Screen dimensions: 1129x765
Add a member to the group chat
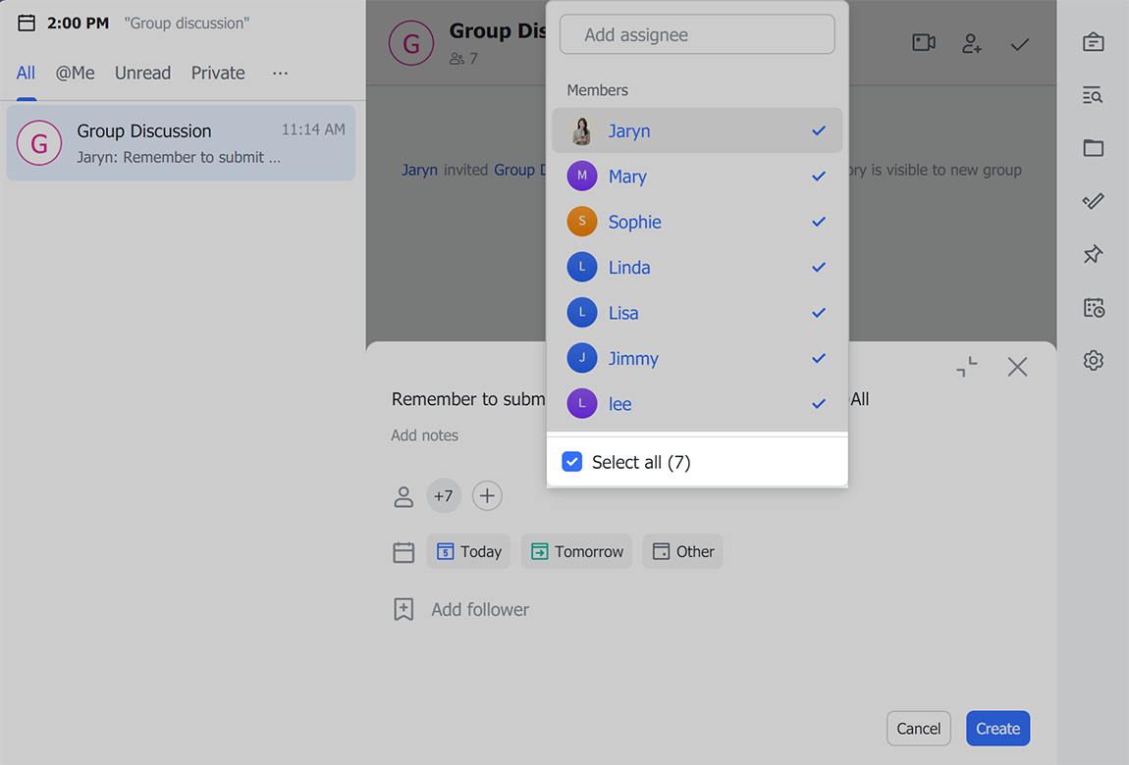coord(971,44)
